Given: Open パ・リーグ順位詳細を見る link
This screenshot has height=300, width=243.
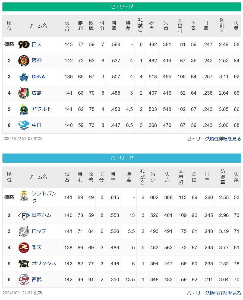Looking at the screenshot, I should click(214, 293).
